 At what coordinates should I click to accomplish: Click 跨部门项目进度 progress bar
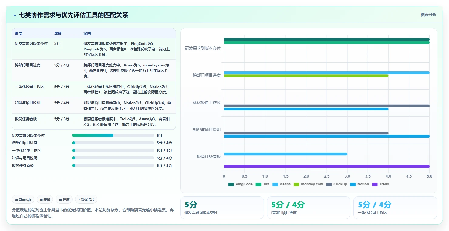(113, 143)
